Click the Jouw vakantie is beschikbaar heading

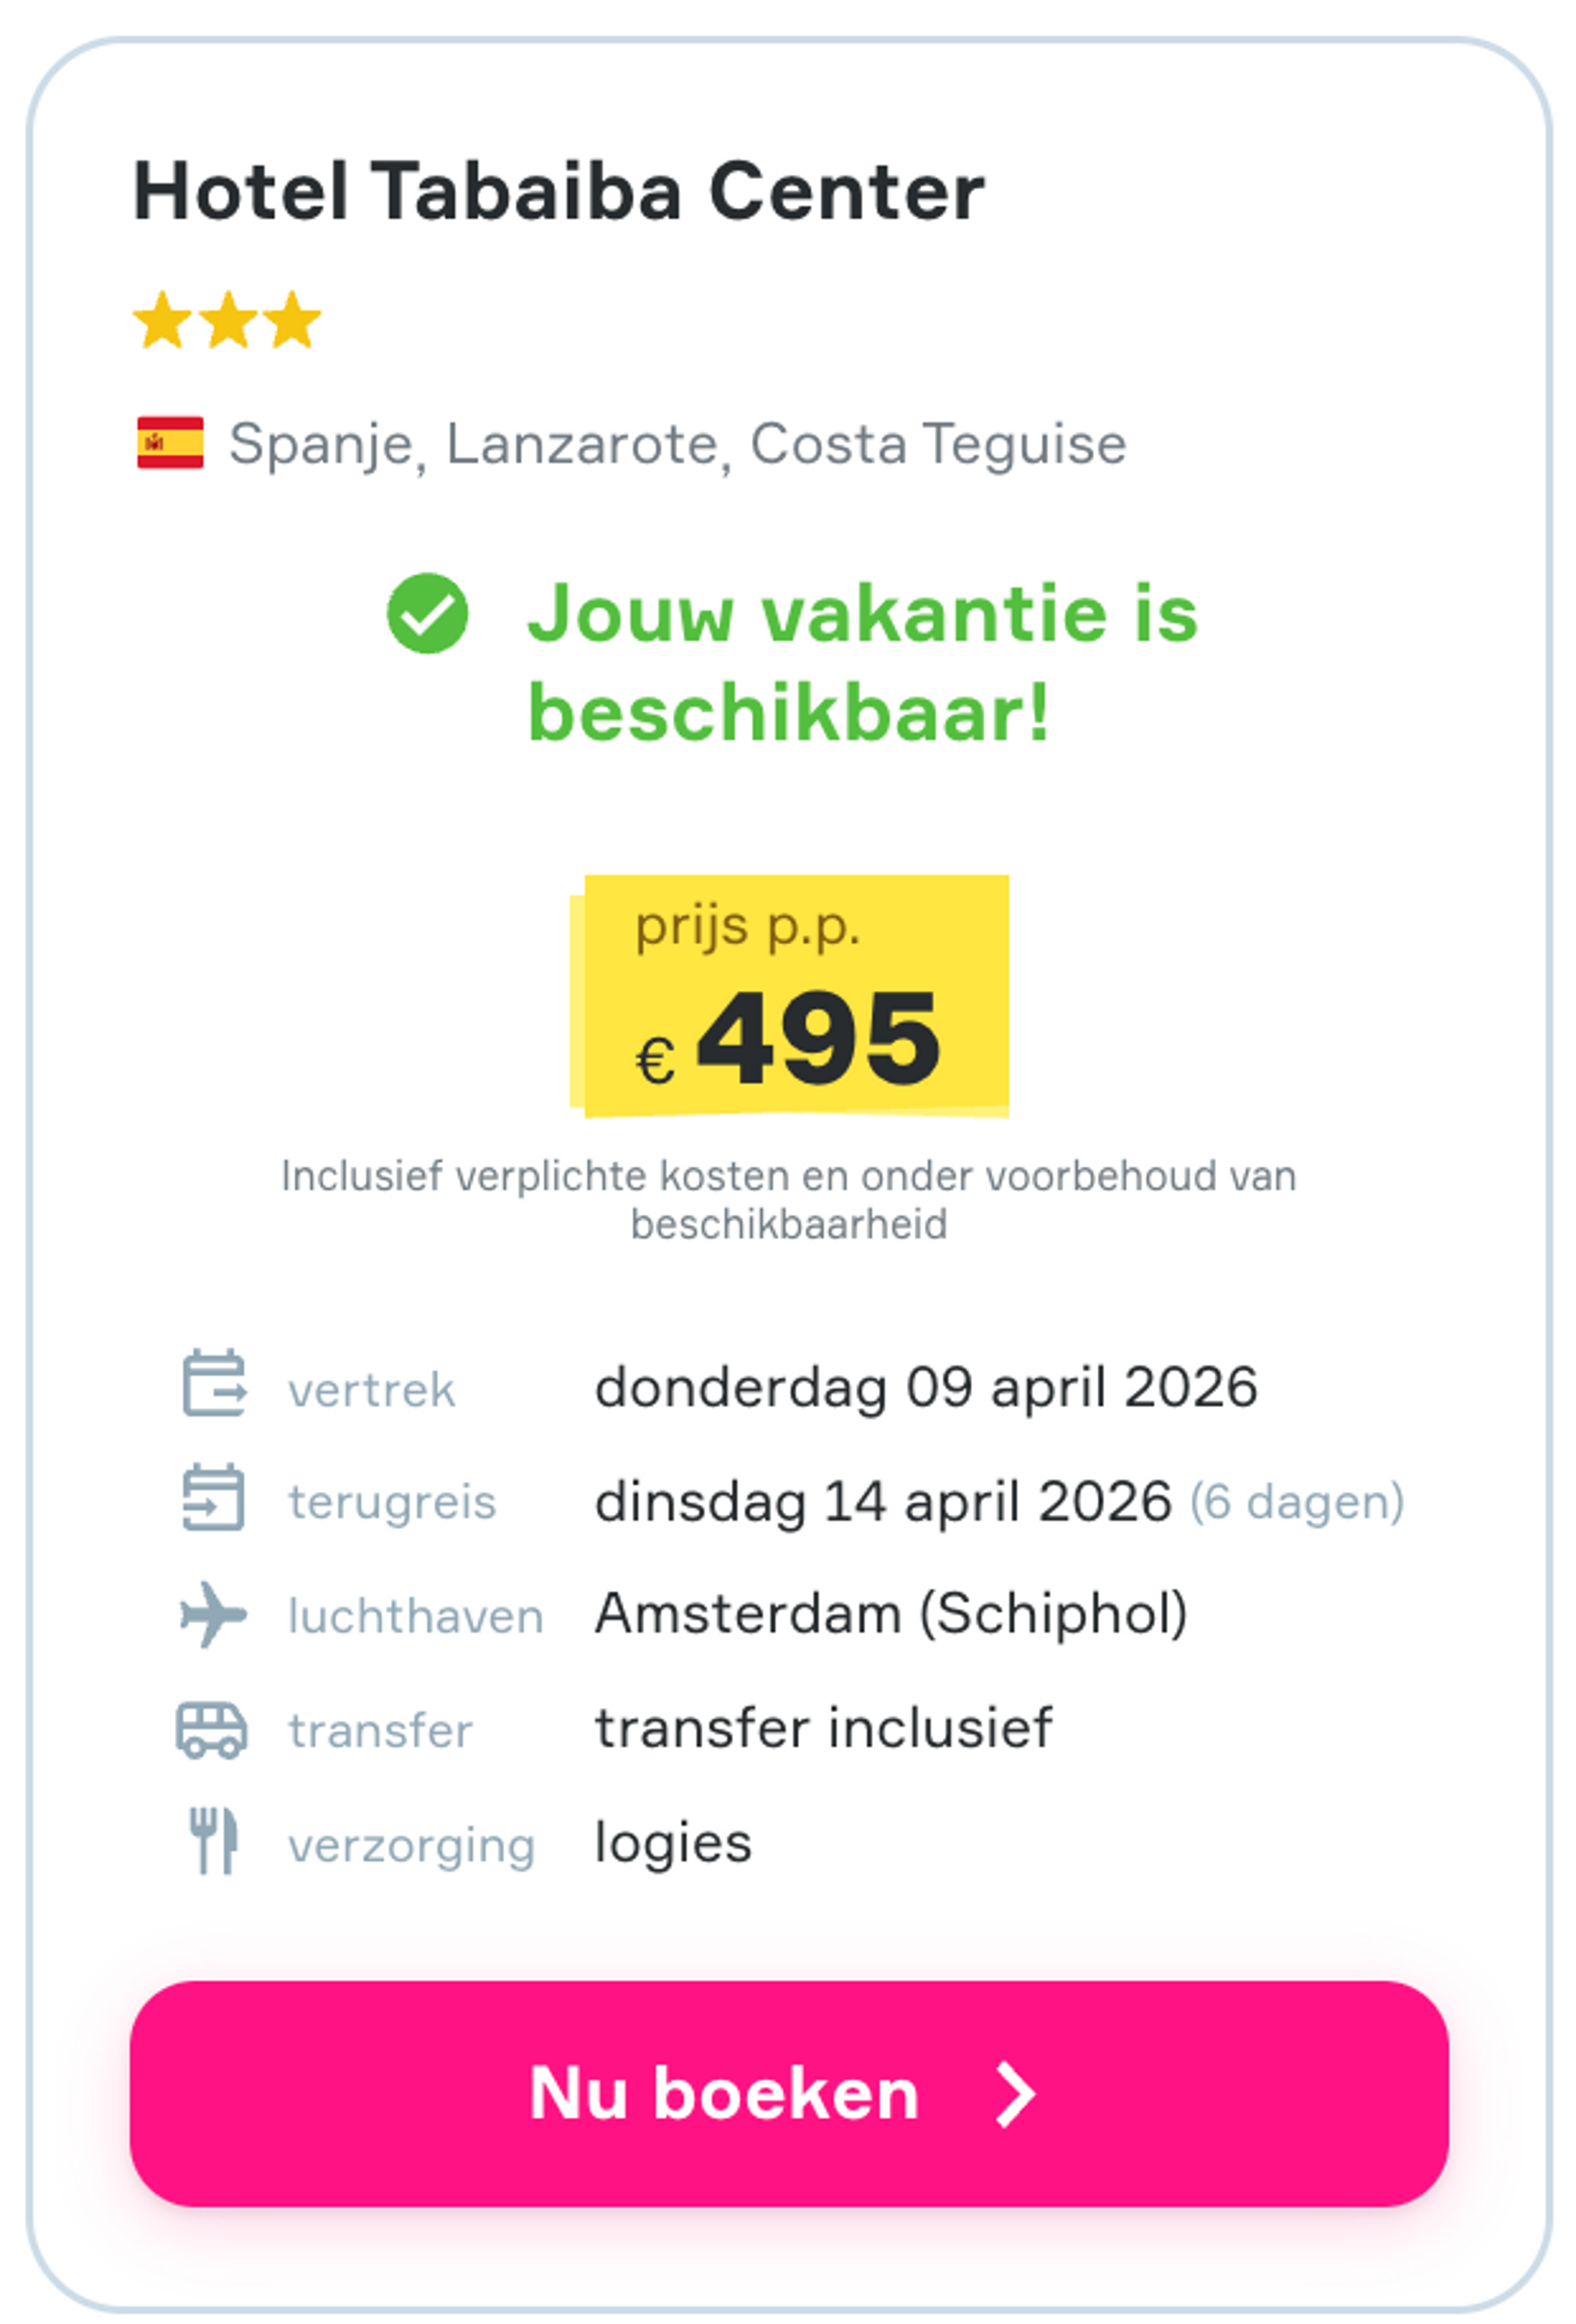(864, 660)
